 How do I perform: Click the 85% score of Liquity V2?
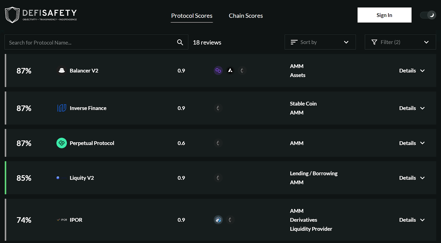[x=24, y=178]
